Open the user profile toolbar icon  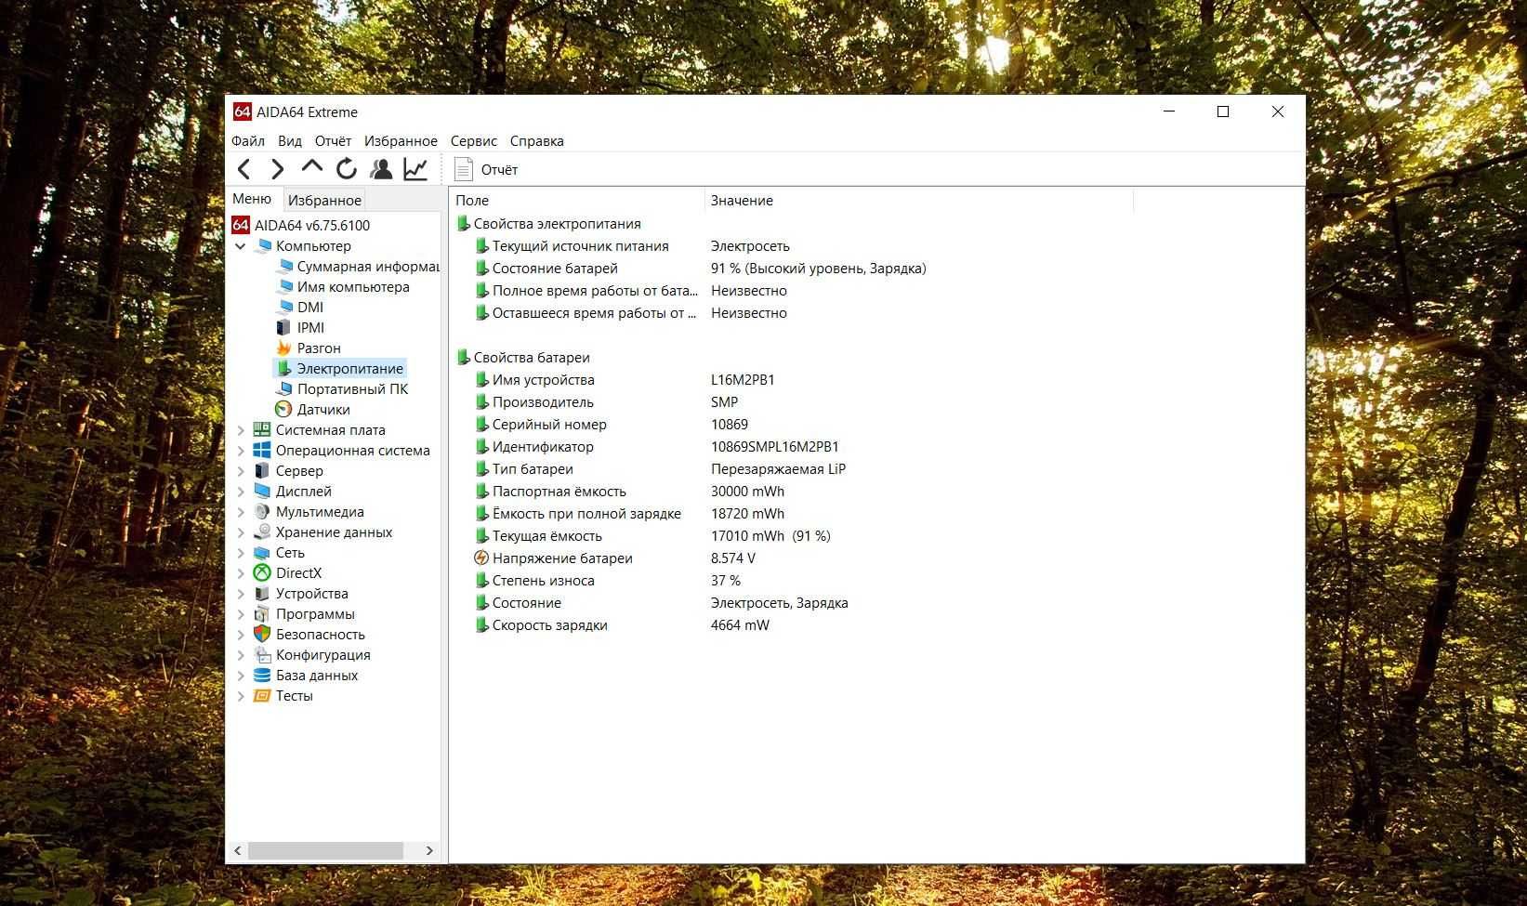[x=380, y=169]
